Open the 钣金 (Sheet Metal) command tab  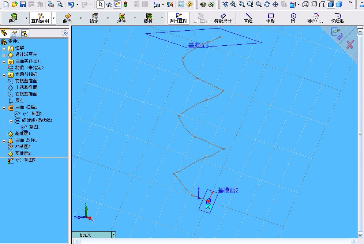94,18
